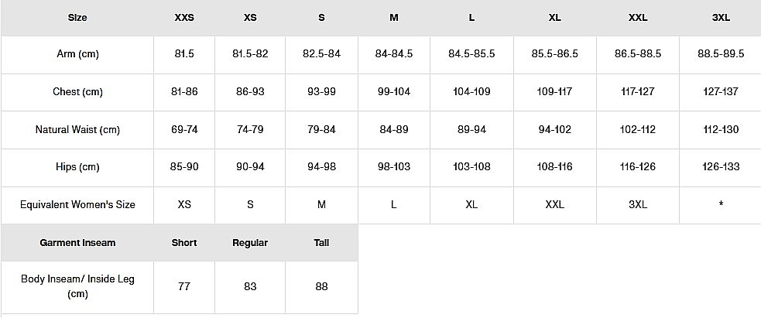
Task: Click the Regular inseam header
Action: point(250,243)
